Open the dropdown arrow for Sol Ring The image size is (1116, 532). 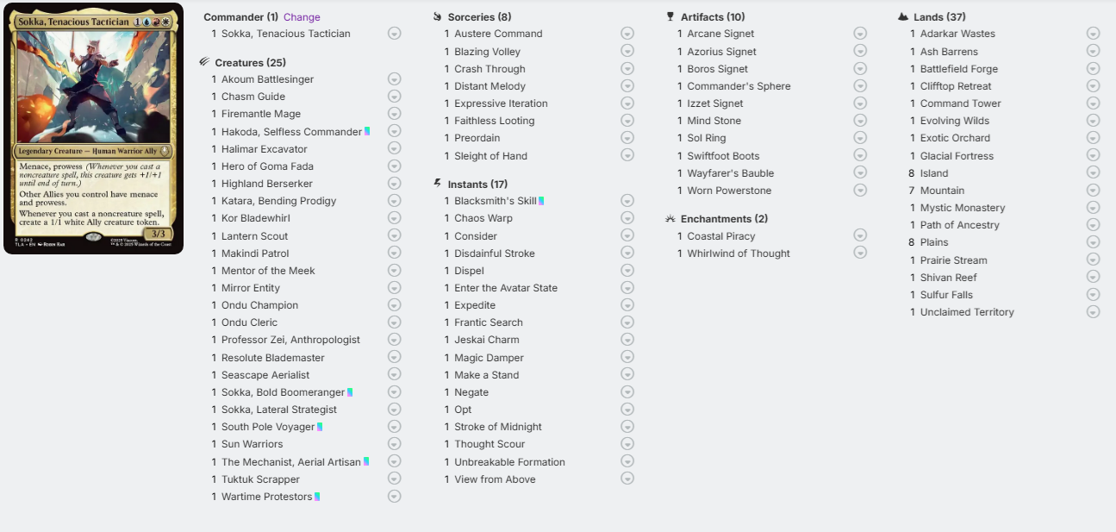(x=860, y=138)
